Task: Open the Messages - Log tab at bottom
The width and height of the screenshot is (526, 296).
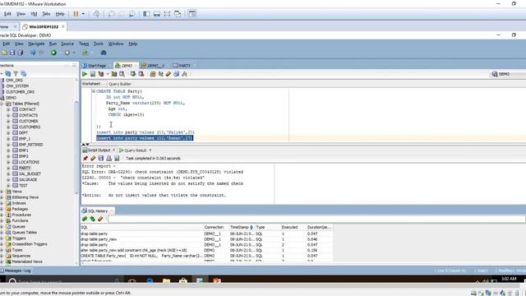Action: (16, 271)
